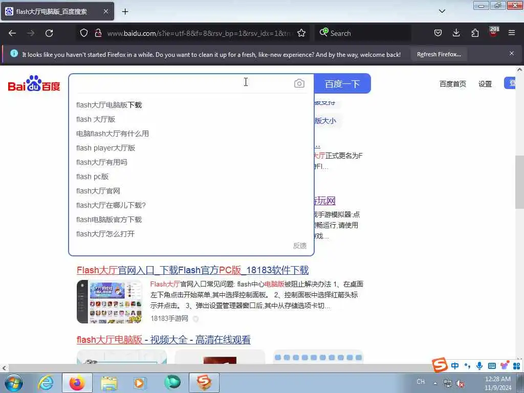Open Flash大厅官网入口 18183软件下载 result
524x393 pixels.
tap(193, 270)
